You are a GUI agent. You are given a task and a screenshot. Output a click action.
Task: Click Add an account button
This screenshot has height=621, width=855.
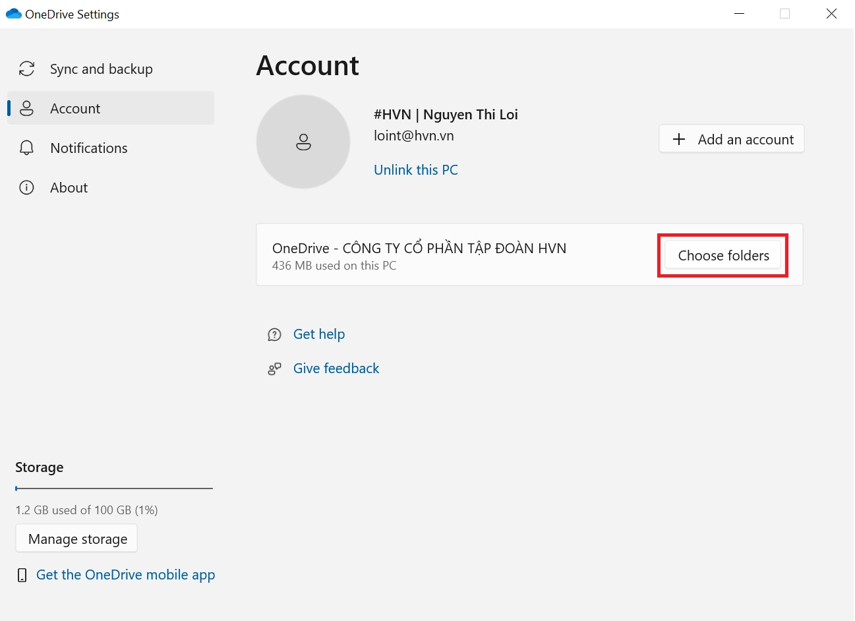732,139
